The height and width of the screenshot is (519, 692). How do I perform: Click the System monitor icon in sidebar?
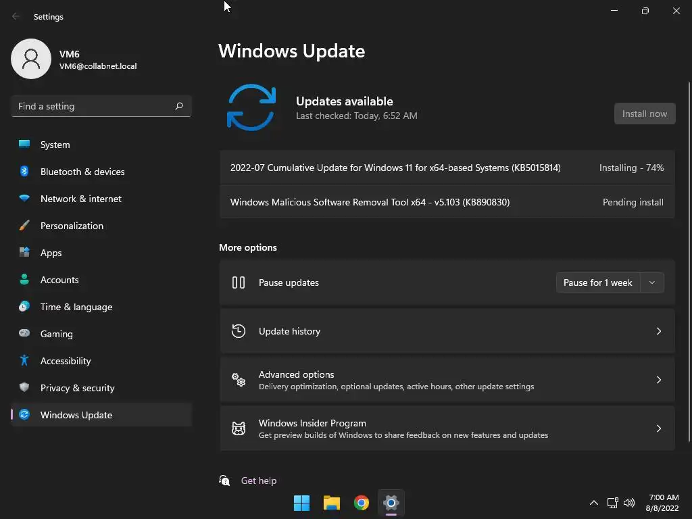point(24,144)
